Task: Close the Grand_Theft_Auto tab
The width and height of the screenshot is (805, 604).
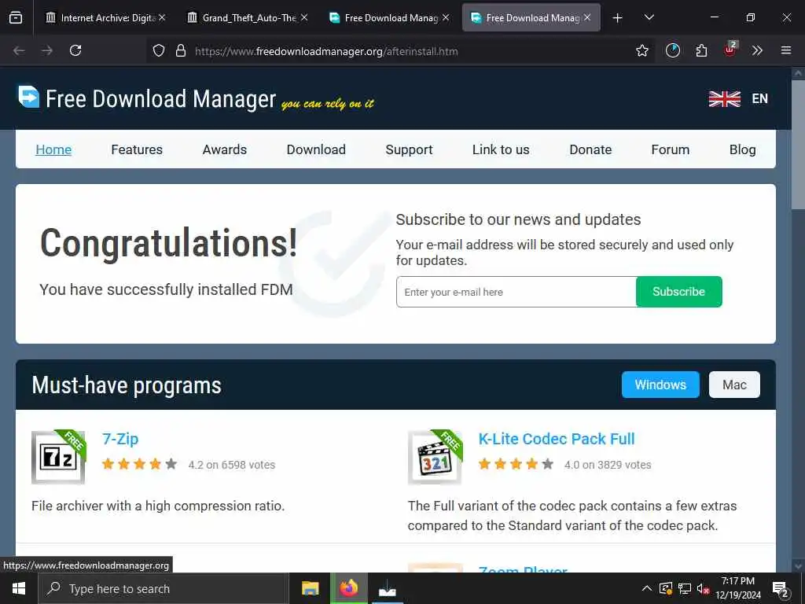Action: click(x=304, y=17)
